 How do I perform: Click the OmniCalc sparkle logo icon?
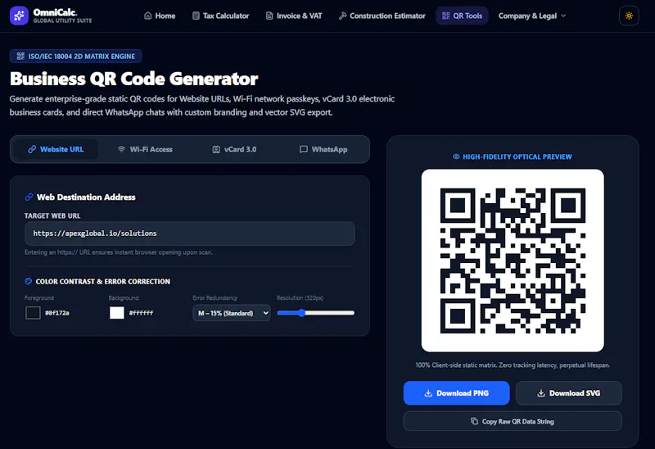pos(19,16)
